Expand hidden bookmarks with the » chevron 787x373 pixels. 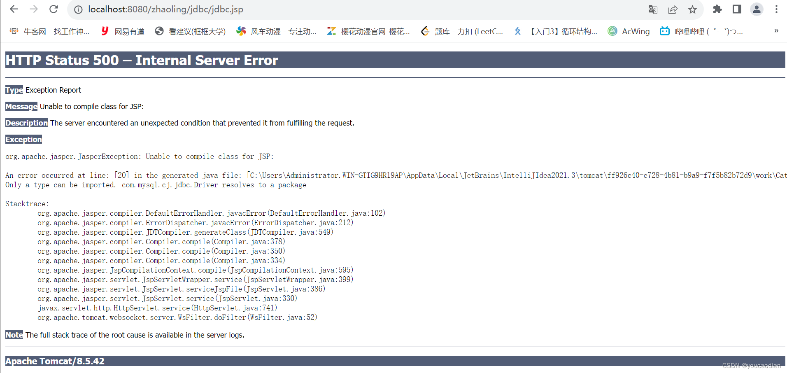pyautogui.click(x=776, y=31)
